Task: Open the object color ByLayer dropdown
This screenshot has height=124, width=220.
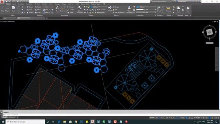Action: (146, 7)
